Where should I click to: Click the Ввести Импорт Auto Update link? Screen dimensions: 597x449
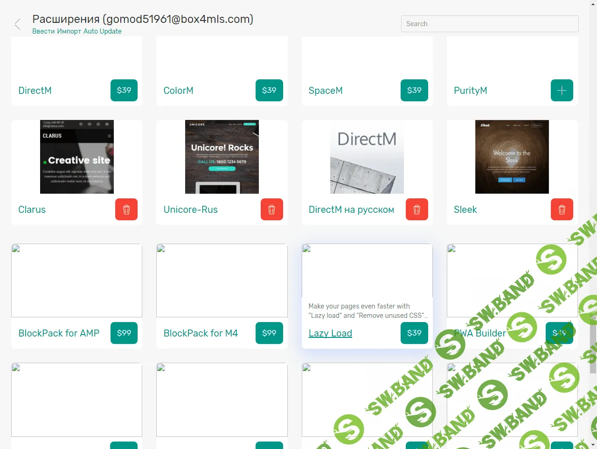[x=77, y=31]
